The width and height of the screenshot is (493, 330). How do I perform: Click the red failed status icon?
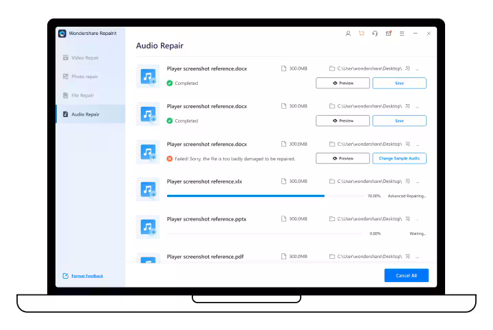(170, 159)
